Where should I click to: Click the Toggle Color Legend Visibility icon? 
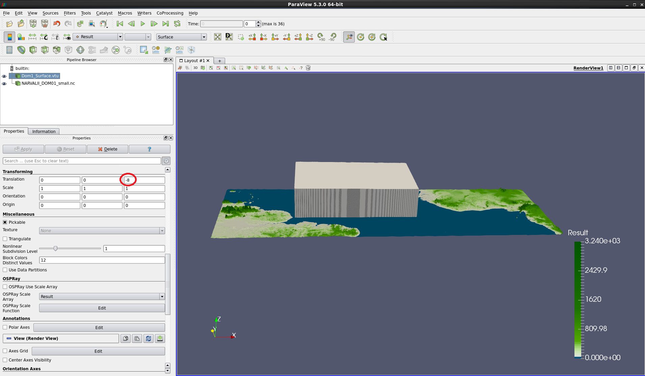pos(9,37)
